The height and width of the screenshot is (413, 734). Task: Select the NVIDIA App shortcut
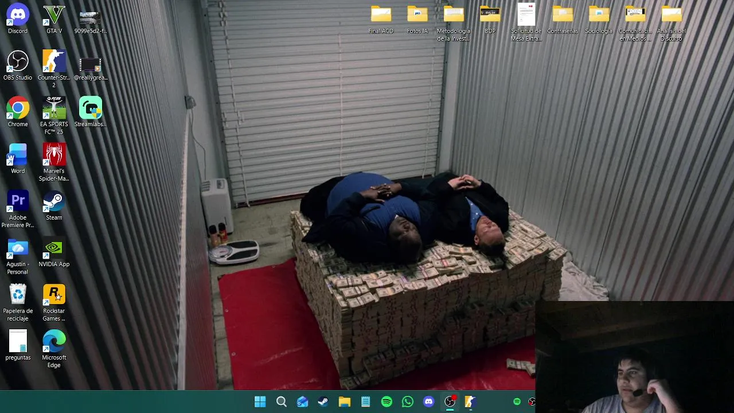(x=54, y=252)
